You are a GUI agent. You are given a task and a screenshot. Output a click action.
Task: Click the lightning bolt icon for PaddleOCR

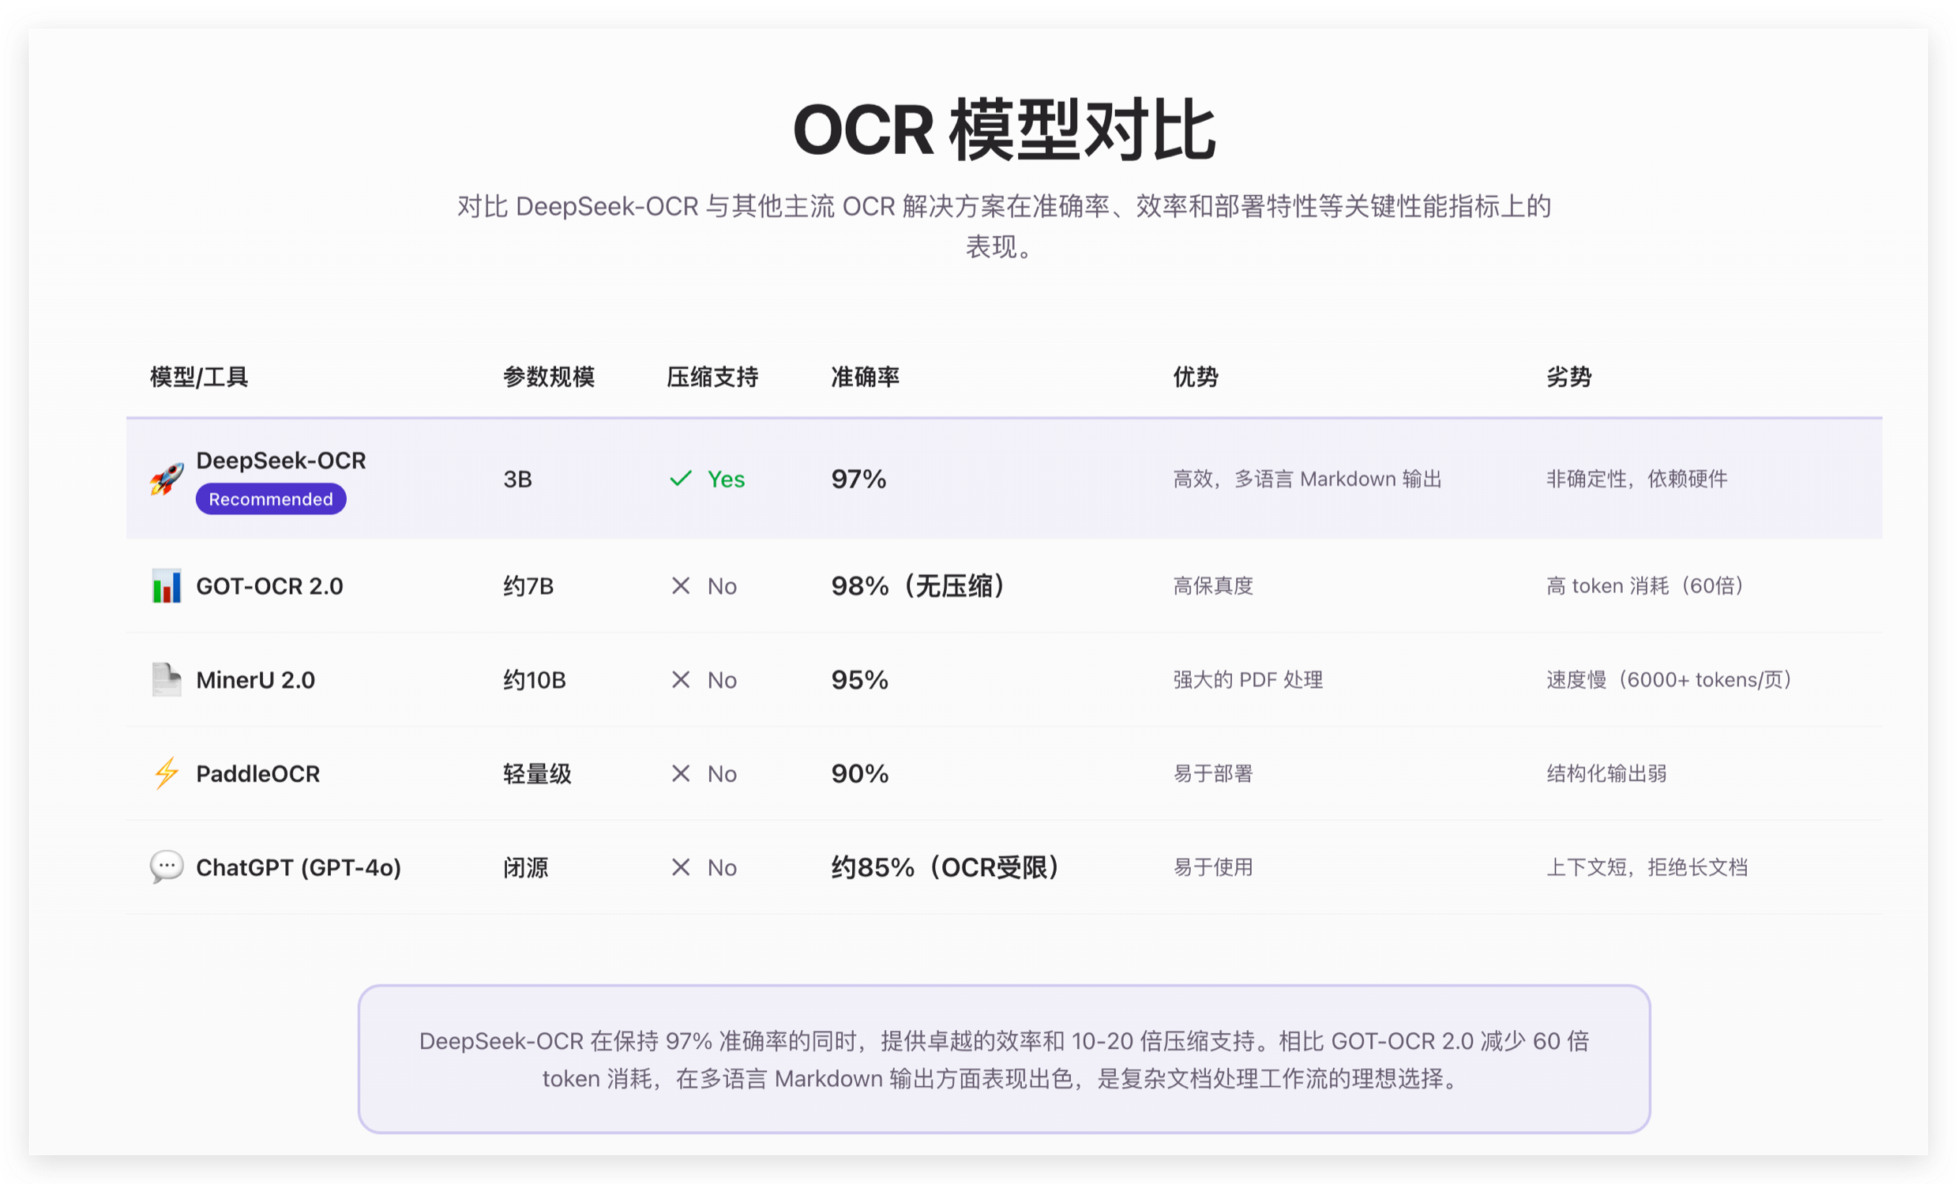[167, 773]
